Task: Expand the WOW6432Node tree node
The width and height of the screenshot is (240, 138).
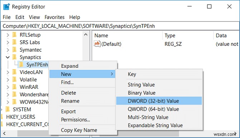Action: point(8,102)
